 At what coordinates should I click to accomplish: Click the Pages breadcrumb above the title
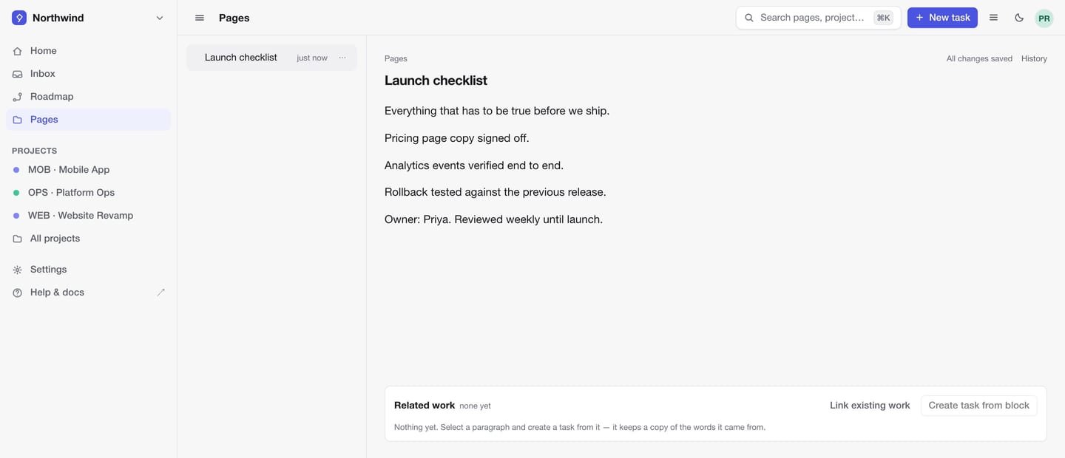[396, 58]
